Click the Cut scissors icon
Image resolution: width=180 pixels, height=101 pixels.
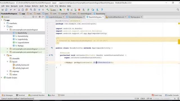point(19,10)
